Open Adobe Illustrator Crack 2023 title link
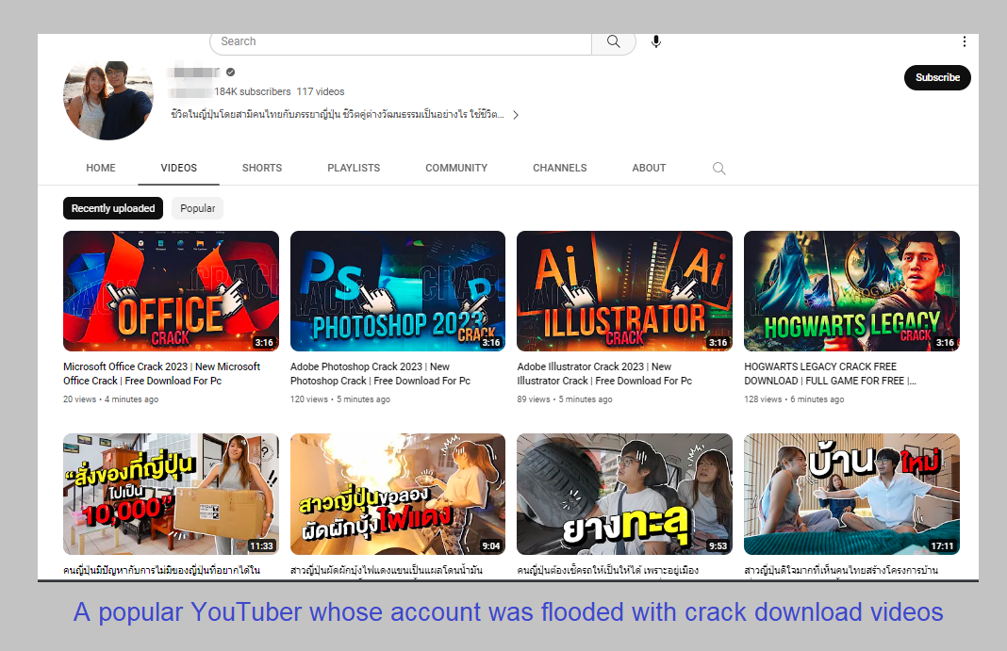Image resolution: width=1007 pixels, height=651 pixels. tap(604, 374)
